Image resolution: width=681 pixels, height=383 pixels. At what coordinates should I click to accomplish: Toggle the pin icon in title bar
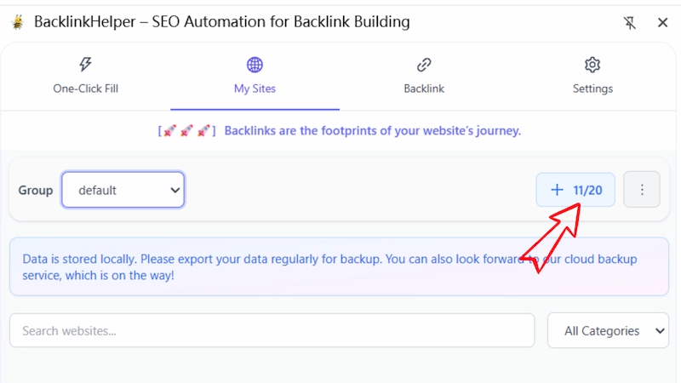pyautogui.click(x=630, y=23)
